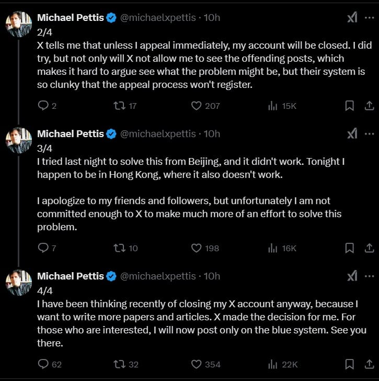Reply to the 3/4 post with 7 replies
This screenshot has height=381, width=379.
[x=43, y=248]
